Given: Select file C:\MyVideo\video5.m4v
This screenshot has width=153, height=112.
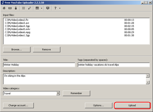Looking at the screenshot, I should pyautogui.click(x=17, y=29).
